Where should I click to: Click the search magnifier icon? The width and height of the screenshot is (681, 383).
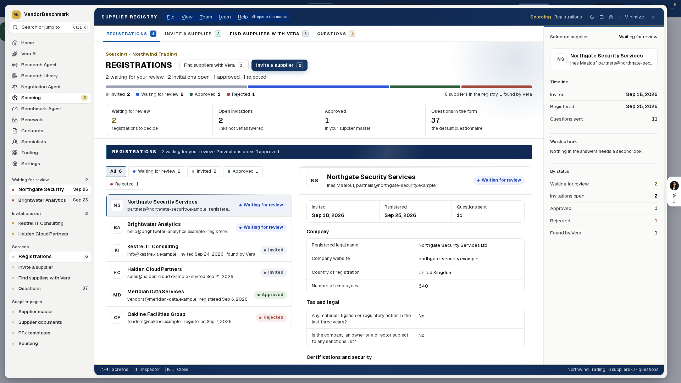pyautogui.click(x=16, y=27)
